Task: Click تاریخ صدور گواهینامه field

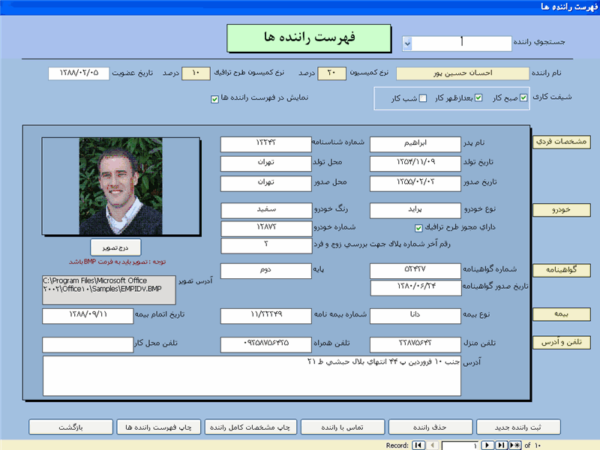Action: 415,288
